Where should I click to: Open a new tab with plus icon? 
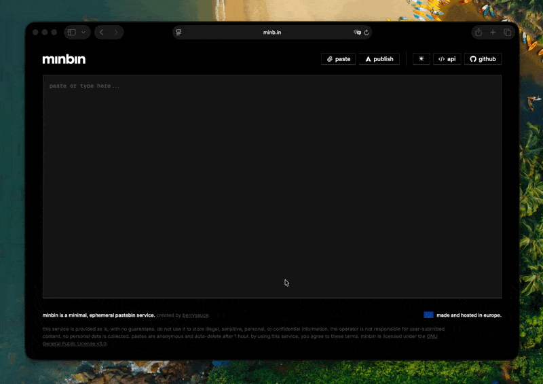click(493, 32)
